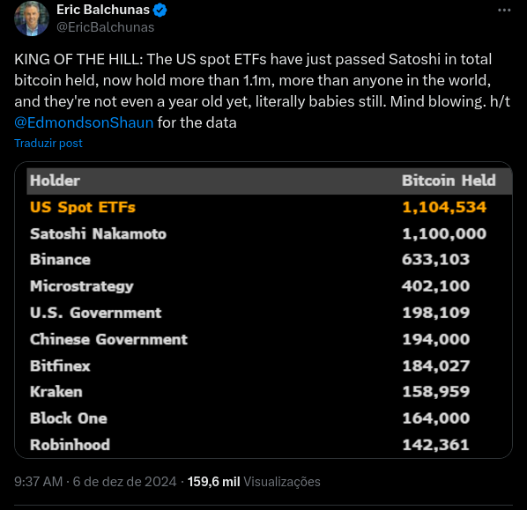Click the Holder column header
527x510 pixels.
pos(55,181)
